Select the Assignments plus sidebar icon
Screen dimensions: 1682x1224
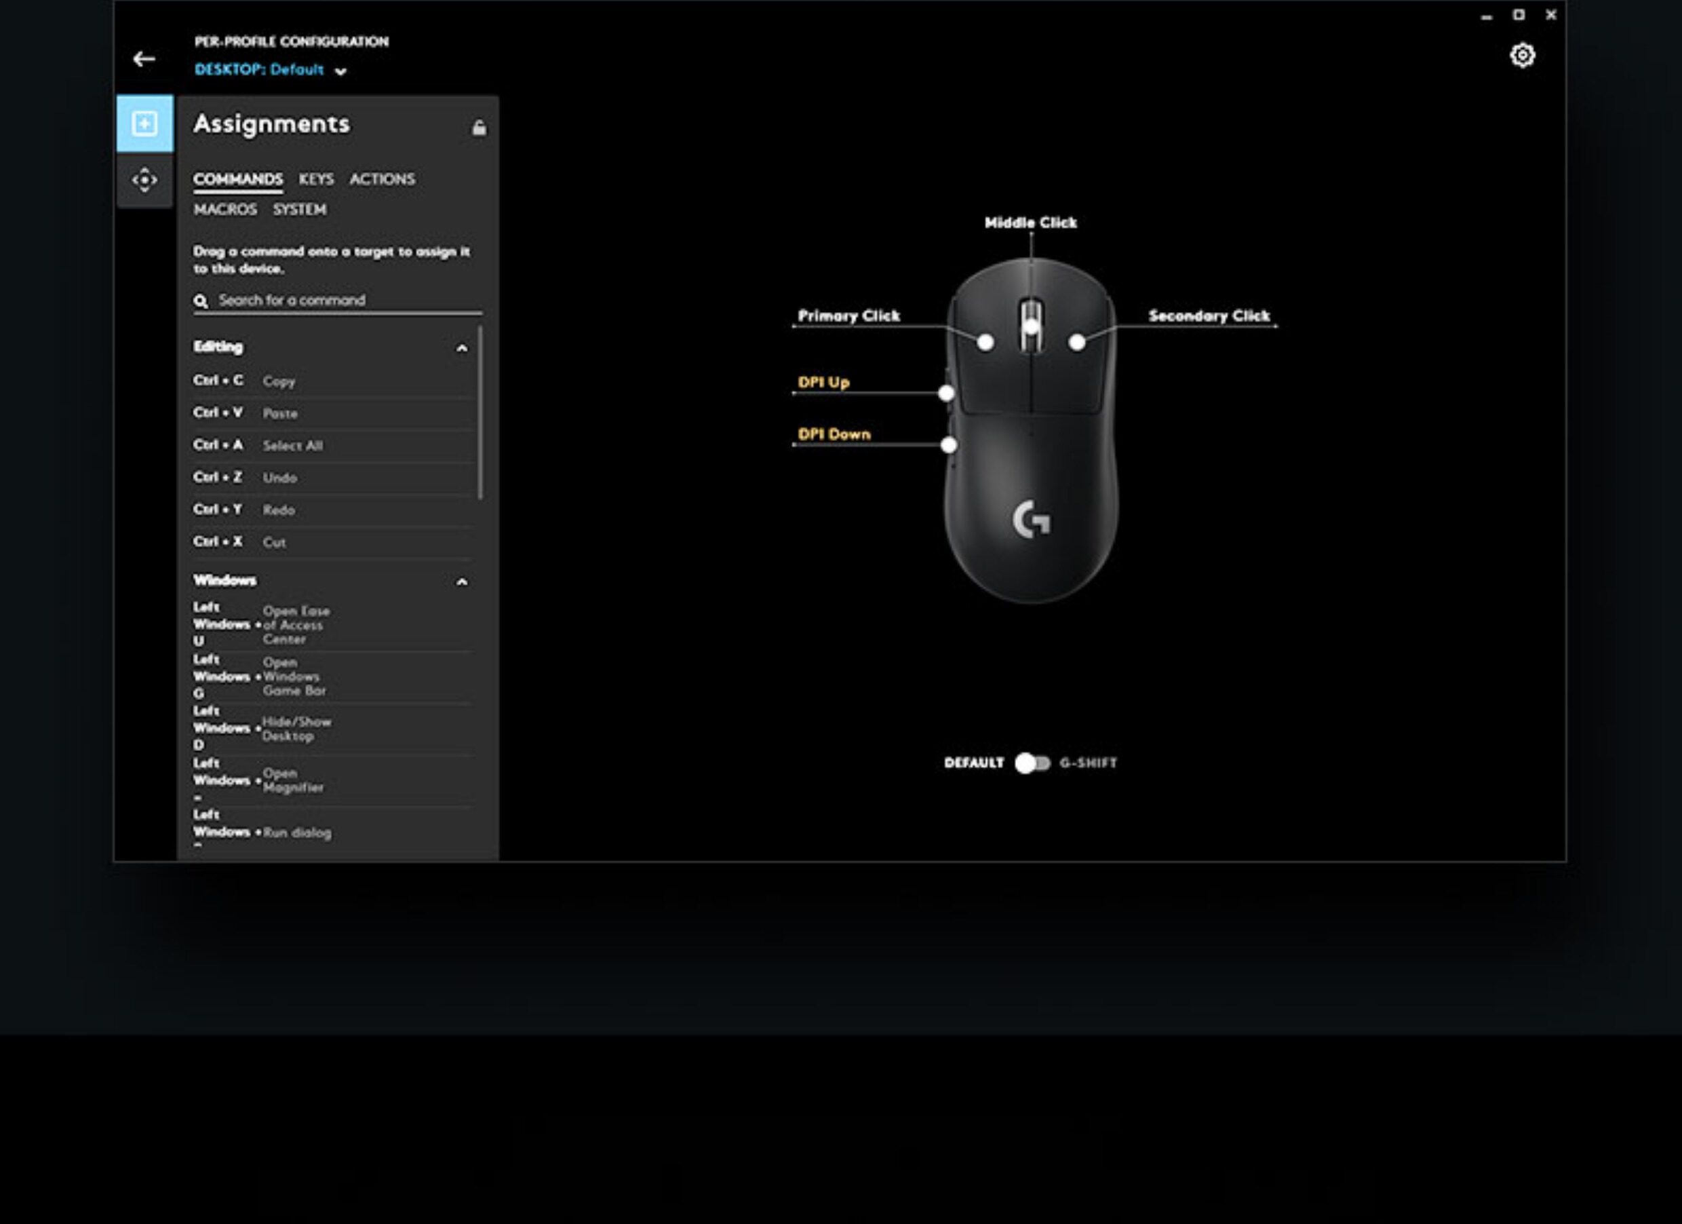point(144,123)
